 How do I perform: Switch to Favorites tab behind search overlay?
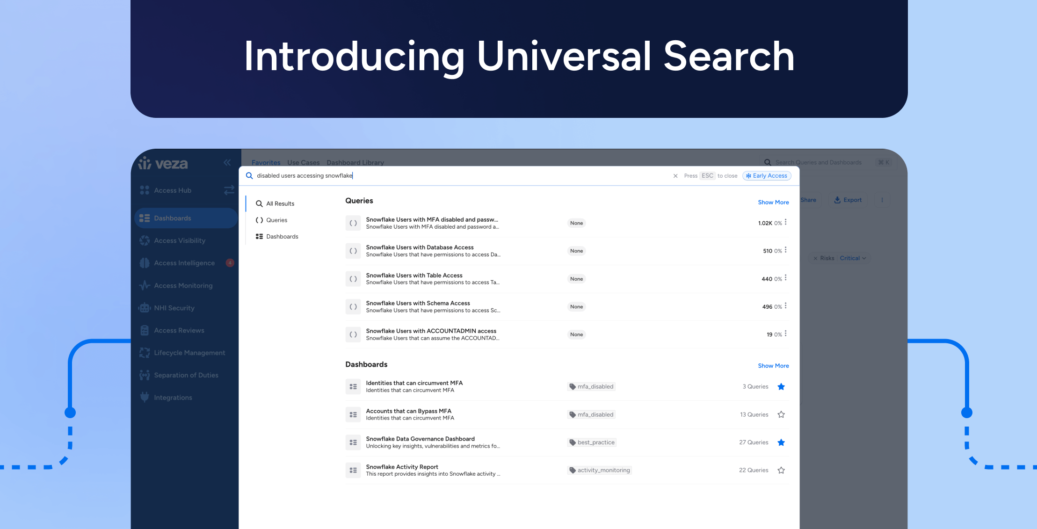click(x=266, y=163)
